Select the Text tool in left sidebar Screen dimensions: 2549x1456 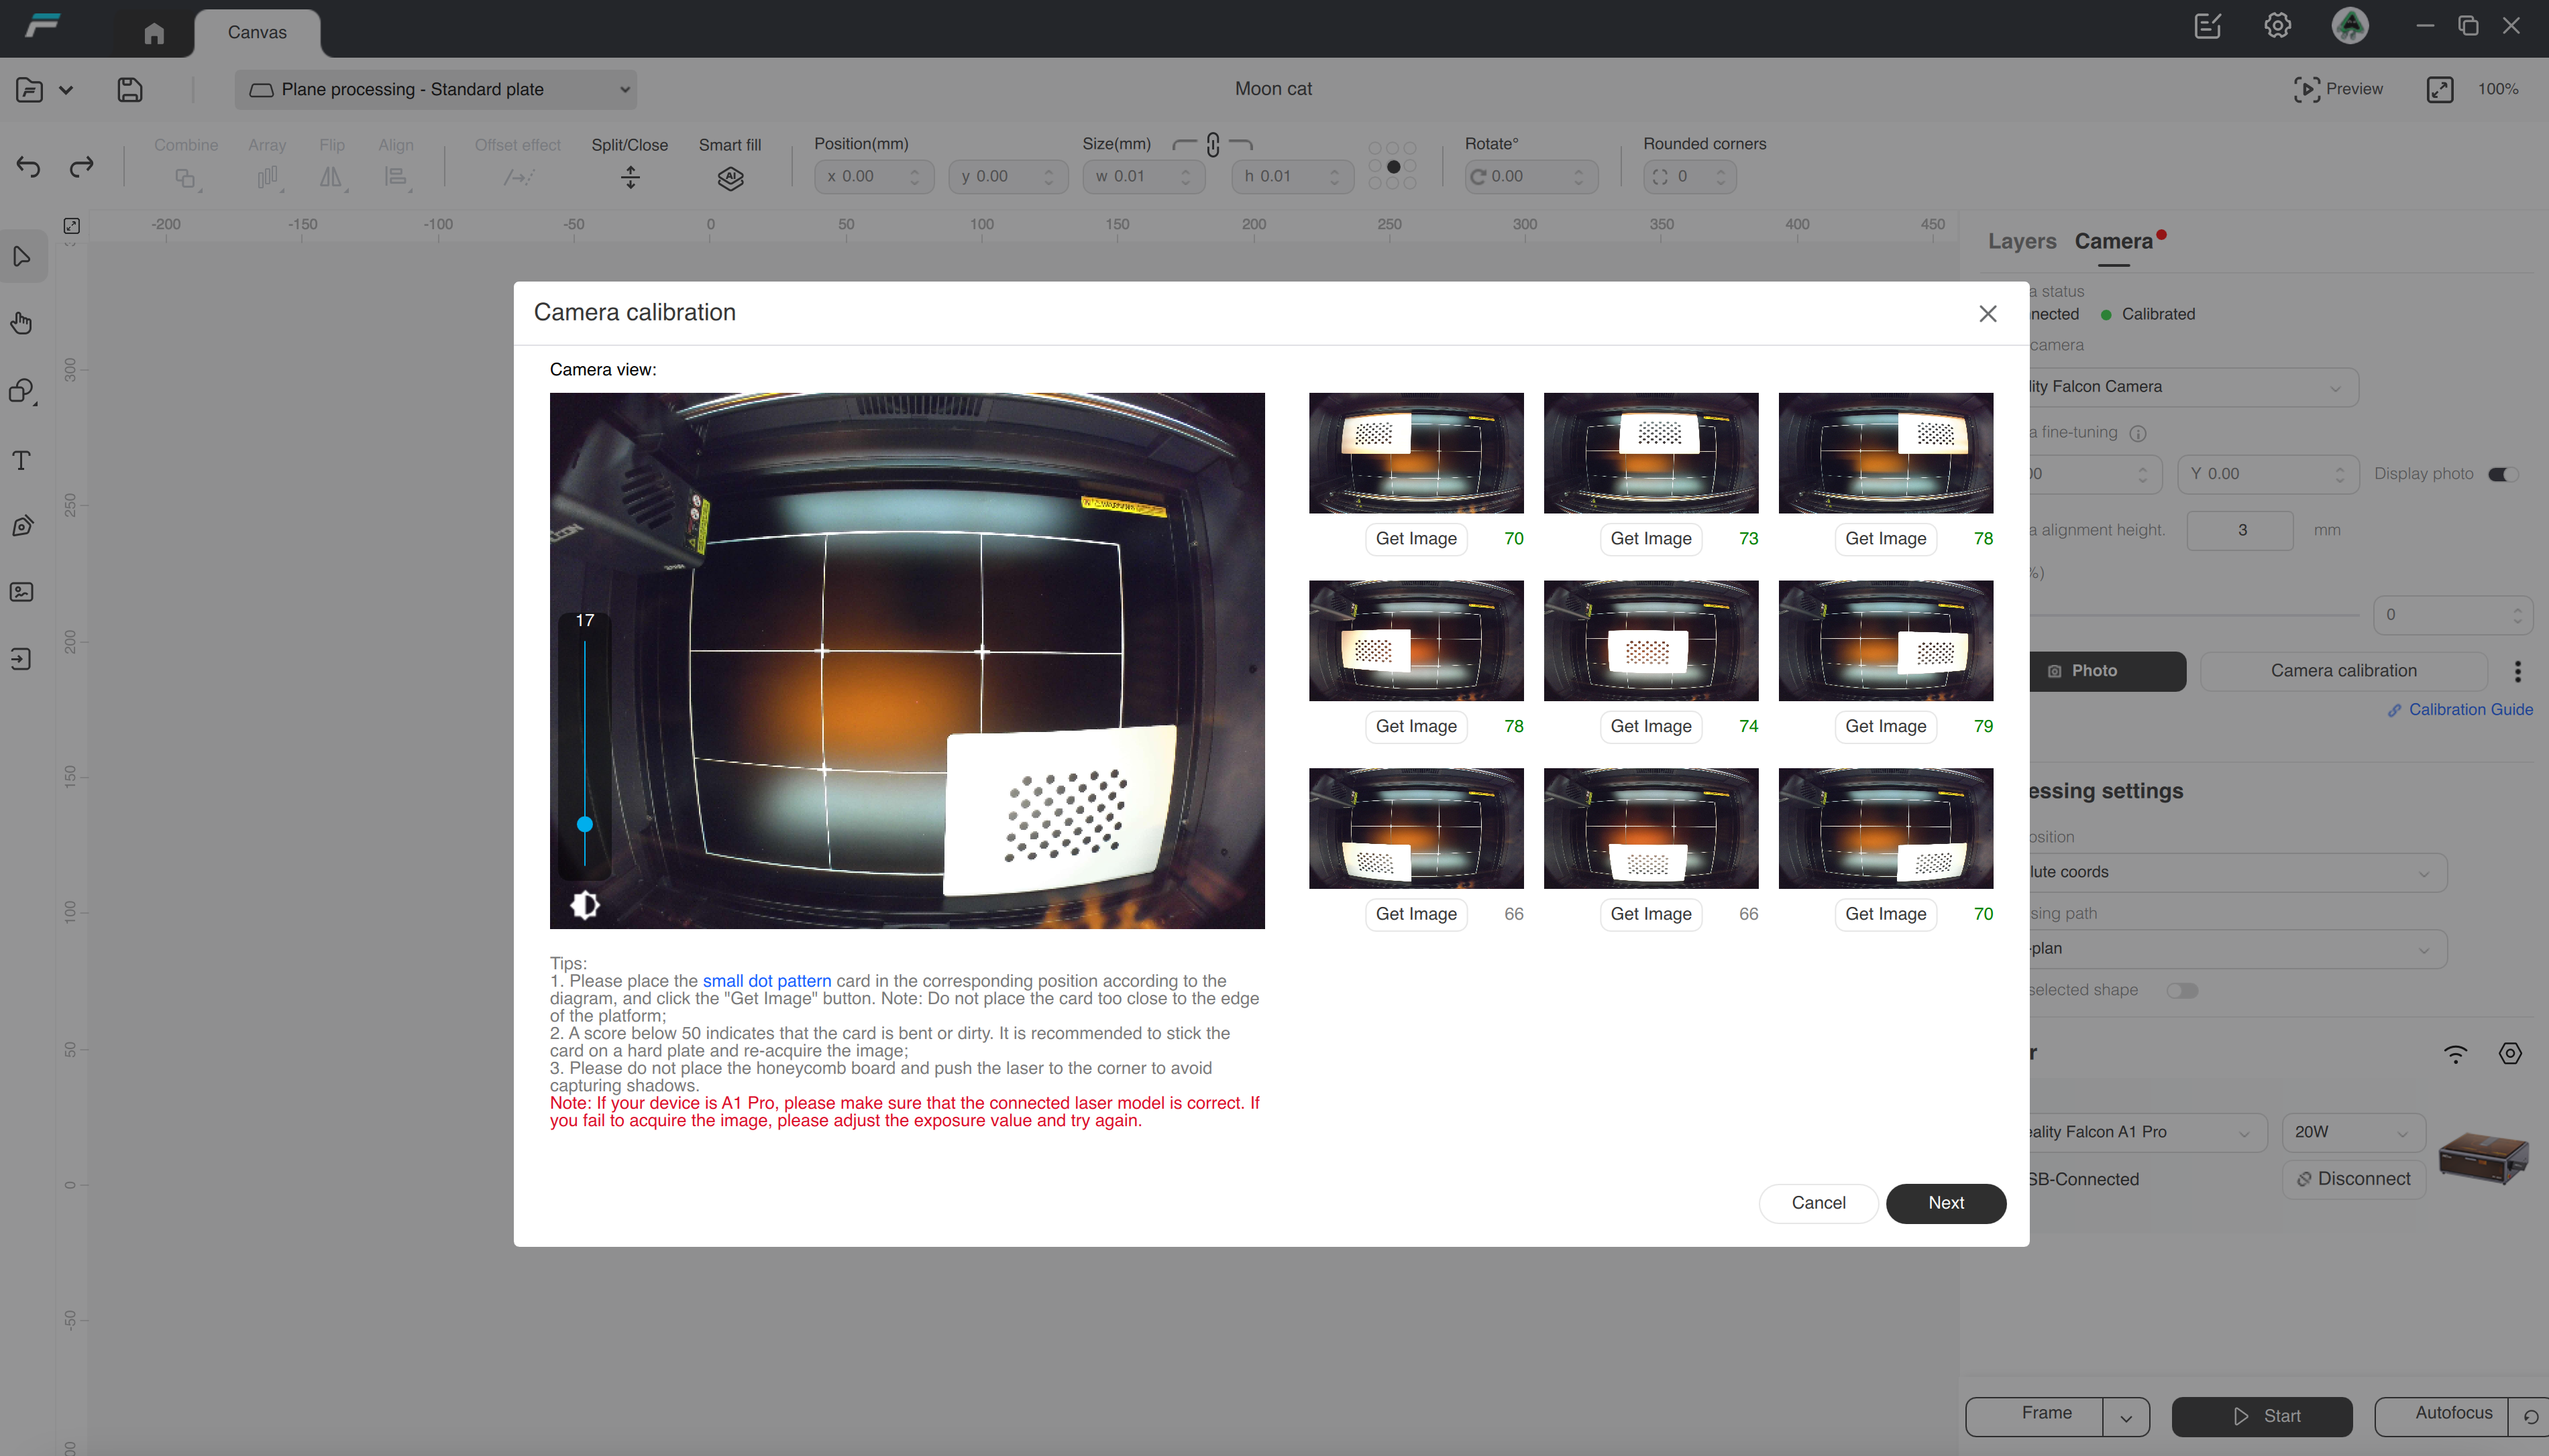[x=22, y=460]
